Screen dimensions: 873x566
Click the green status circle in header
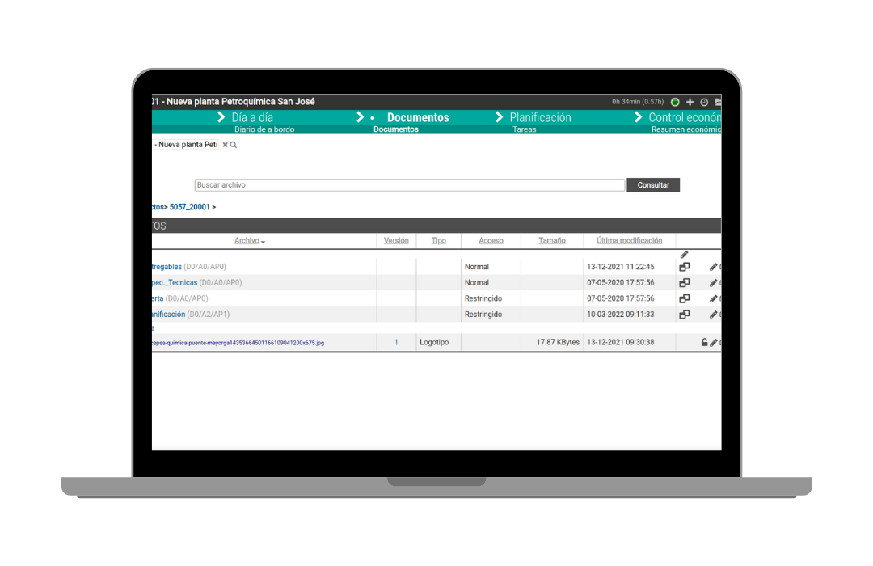[675, 102]
